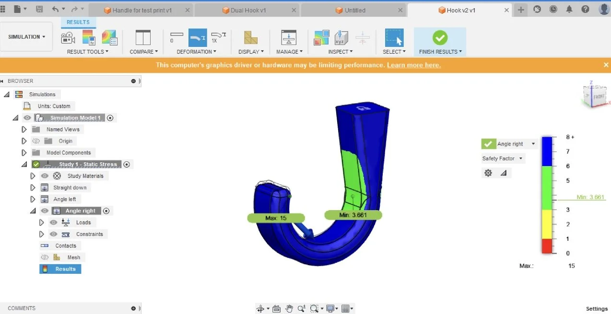611x314 pixels.
Task: Expand the Loads node
Action: (x=41, y=223)
